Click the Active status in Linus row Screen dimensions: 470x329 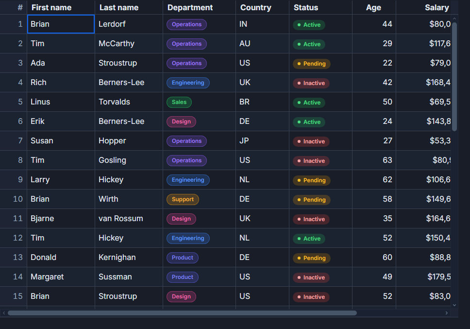pyautogui.click(x=309, y=103)
